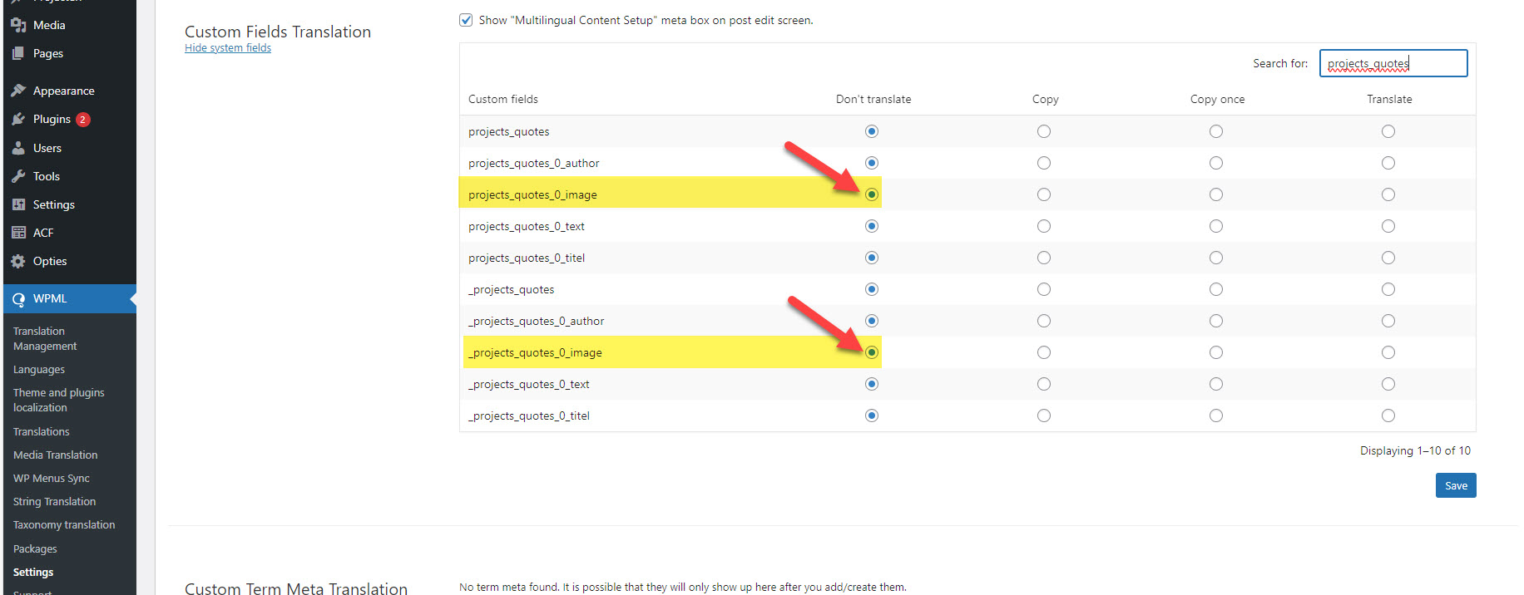Click the Hide system fields link
The height and width of the screenshot is (595, 1524).
(228, 48)
